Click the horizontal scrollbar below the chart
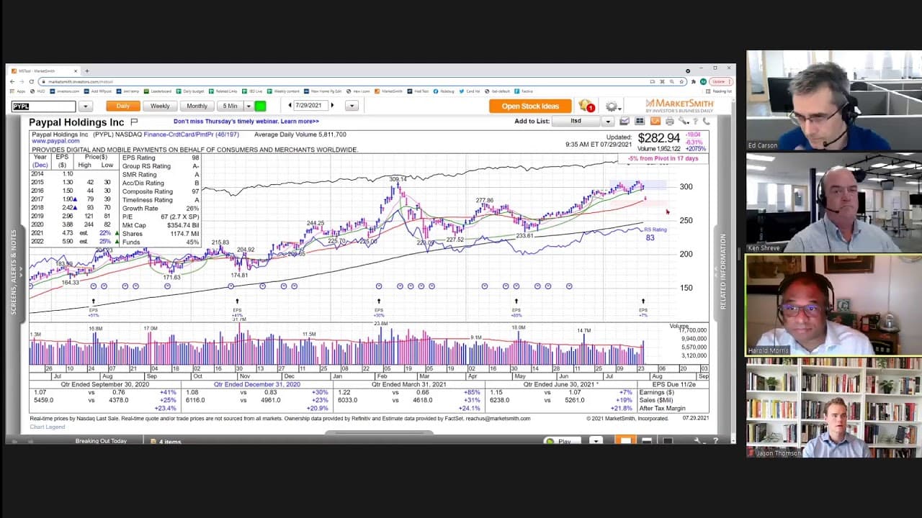 [x=380, y=433]
